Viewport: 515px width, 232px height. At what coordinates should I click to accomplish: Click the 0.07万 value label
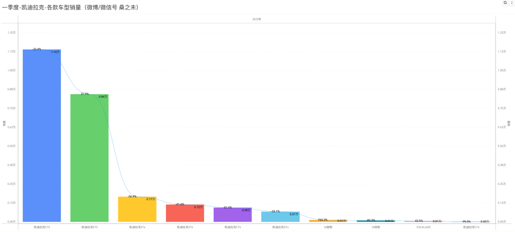[294, 214]
